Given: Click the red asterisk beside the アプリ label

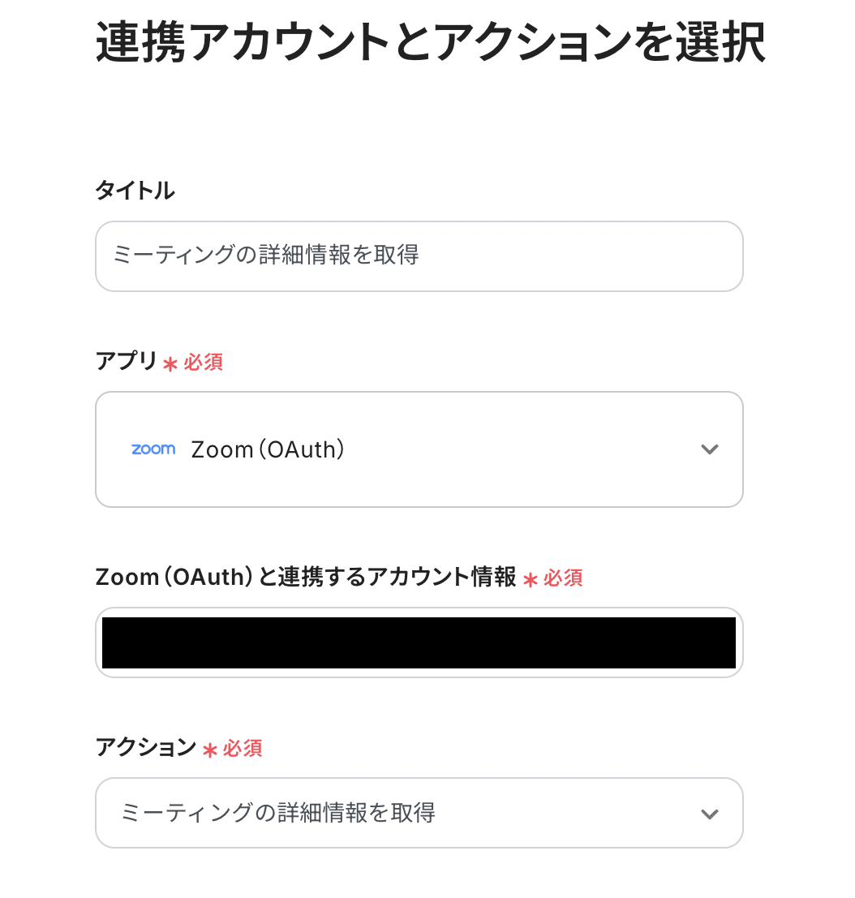Looking at the screenshot, I should (x=170, y=364).
